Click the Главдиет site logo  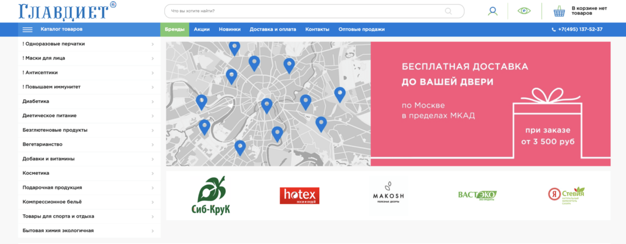click(x=67, y=11)
